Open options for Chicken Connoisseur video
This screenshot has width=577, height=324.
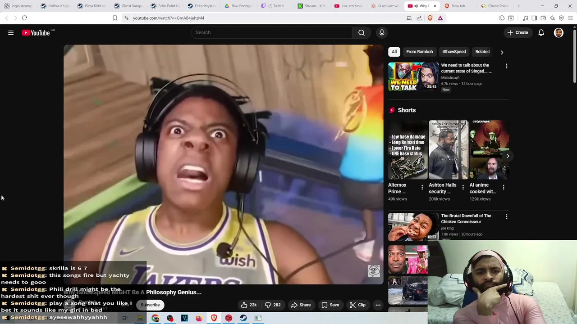506,217
